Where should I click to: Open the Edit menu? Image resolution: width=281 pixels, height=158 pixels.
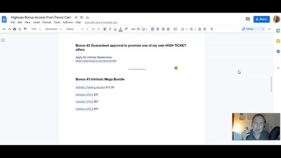20,22
